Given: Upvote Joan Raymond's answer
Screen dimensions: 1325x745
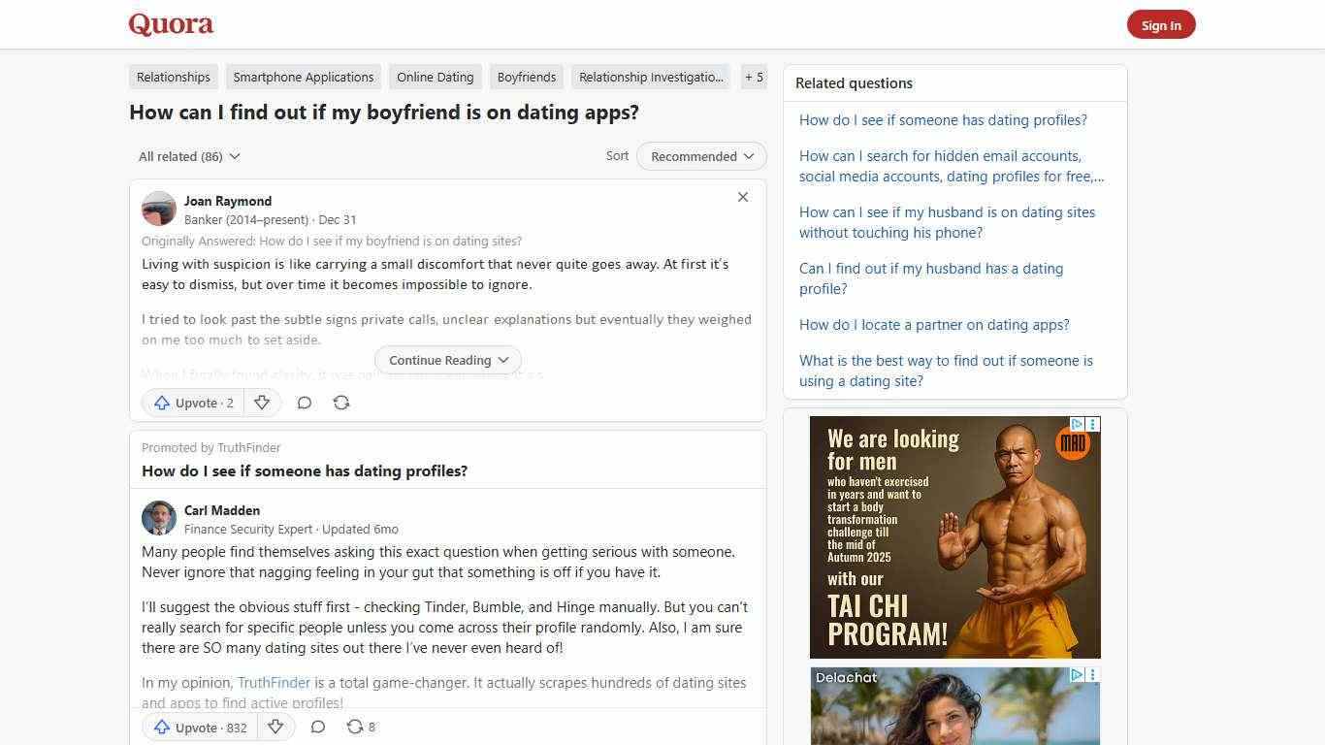Looking at the screenshot, I should point(191,403).
